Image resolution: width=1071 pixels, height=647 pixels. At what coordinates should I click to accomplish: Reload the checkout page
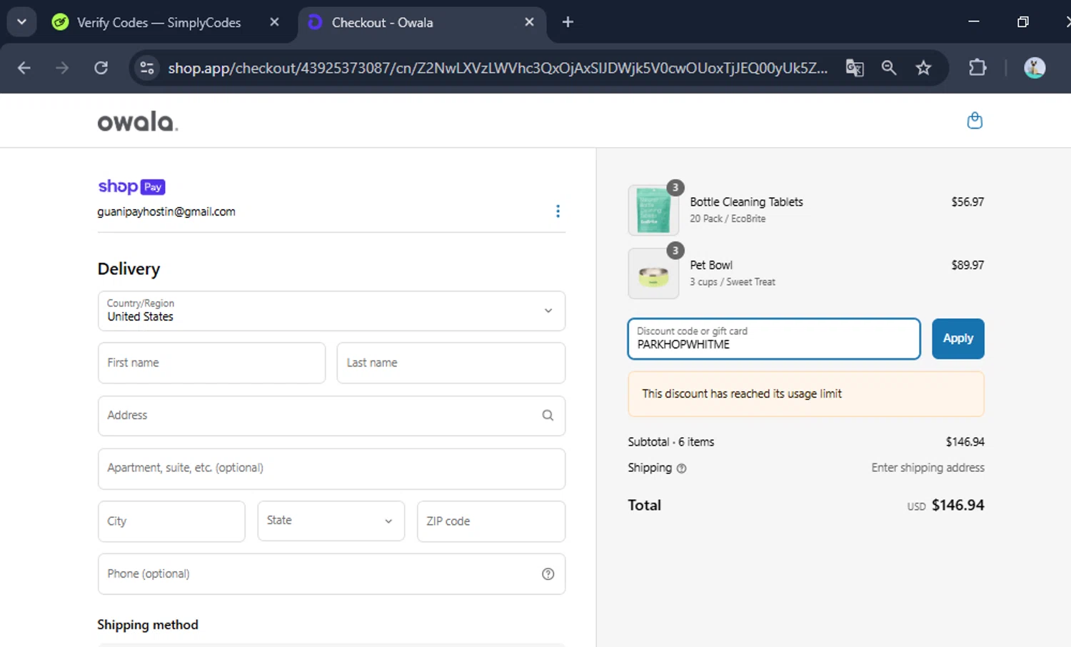click(101, 68)
